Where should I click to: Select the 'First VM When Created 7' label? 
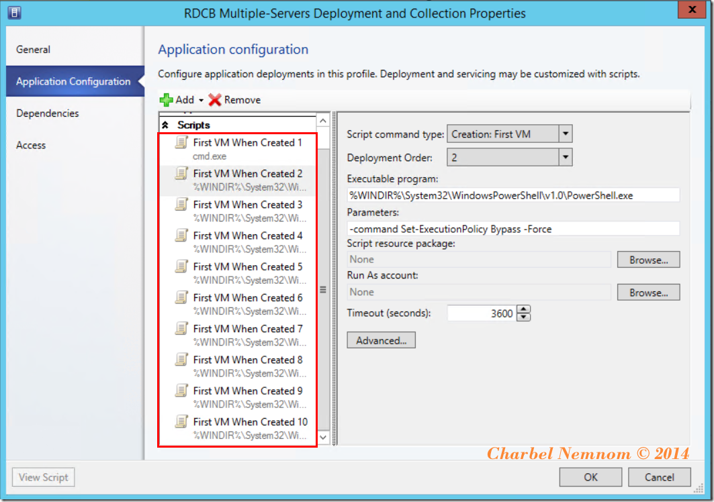click(247, 328)
